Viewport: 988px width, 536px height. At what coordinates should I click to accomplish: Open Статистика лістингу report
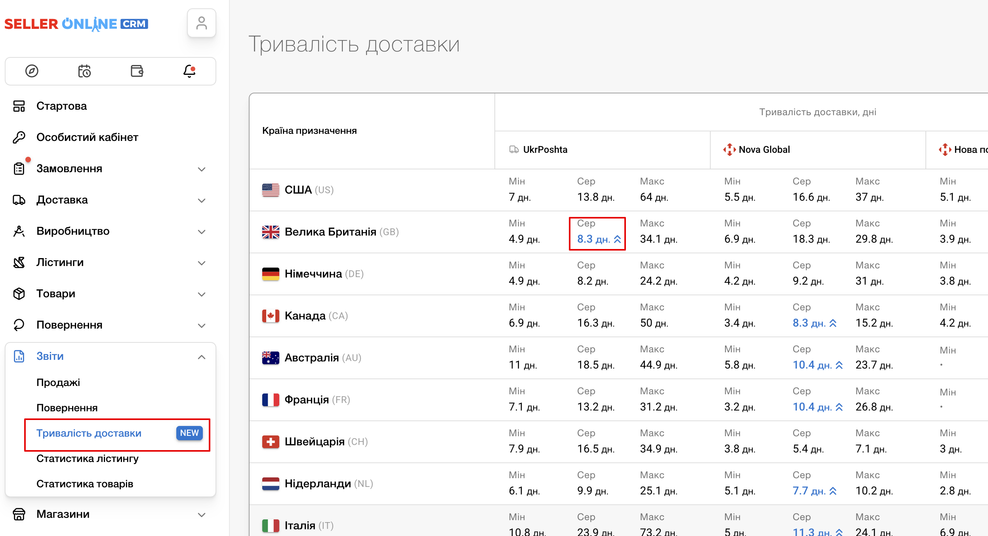88,458
